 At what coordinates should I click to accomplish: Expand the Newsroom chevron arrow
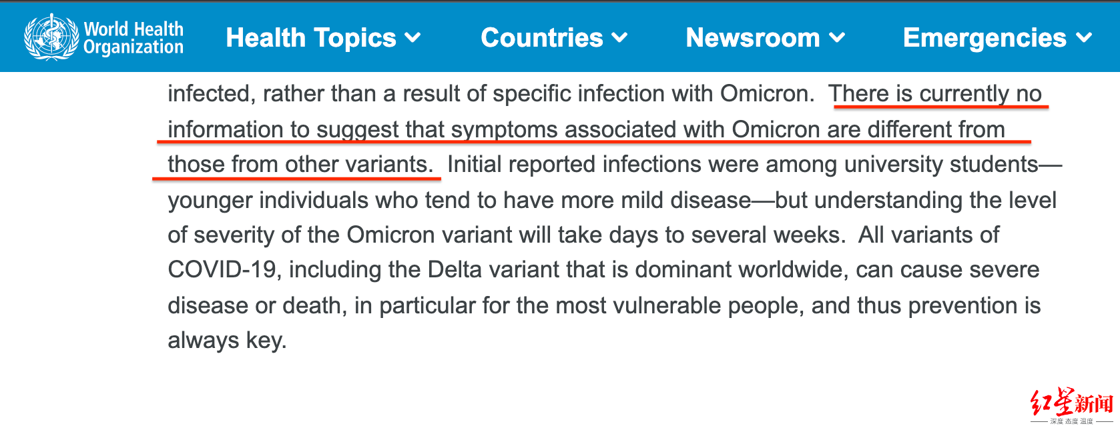click(837, 38)
